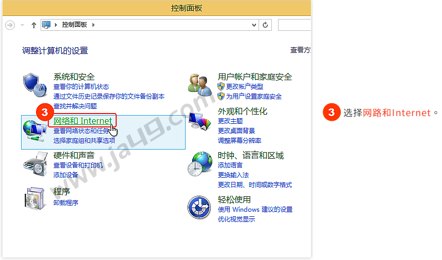442x260 pixels.
Task: Click the Control Panel search box
Action: (294, 25)
